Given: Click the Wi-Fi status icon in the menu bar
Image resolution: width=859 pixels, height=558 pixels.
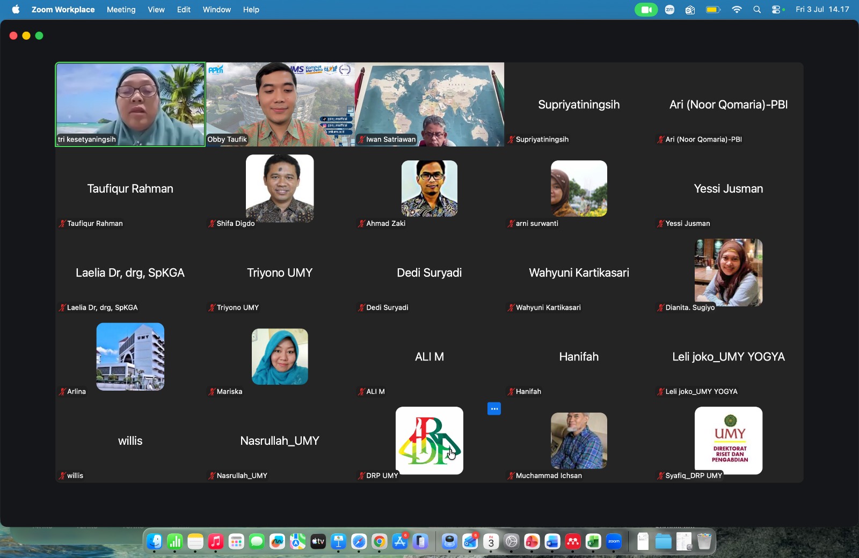Looking at the screenshot, I should coord(737,10).
